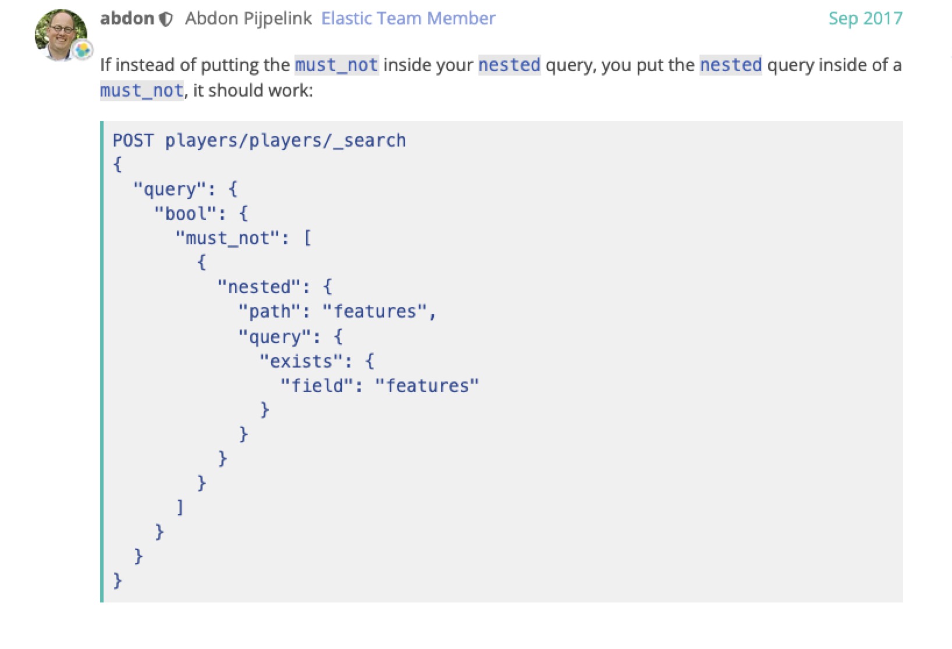Viewport: 952px width, 649px height.
Task: Click the nested code before 'query, you put'
Action: click(509, 65)
